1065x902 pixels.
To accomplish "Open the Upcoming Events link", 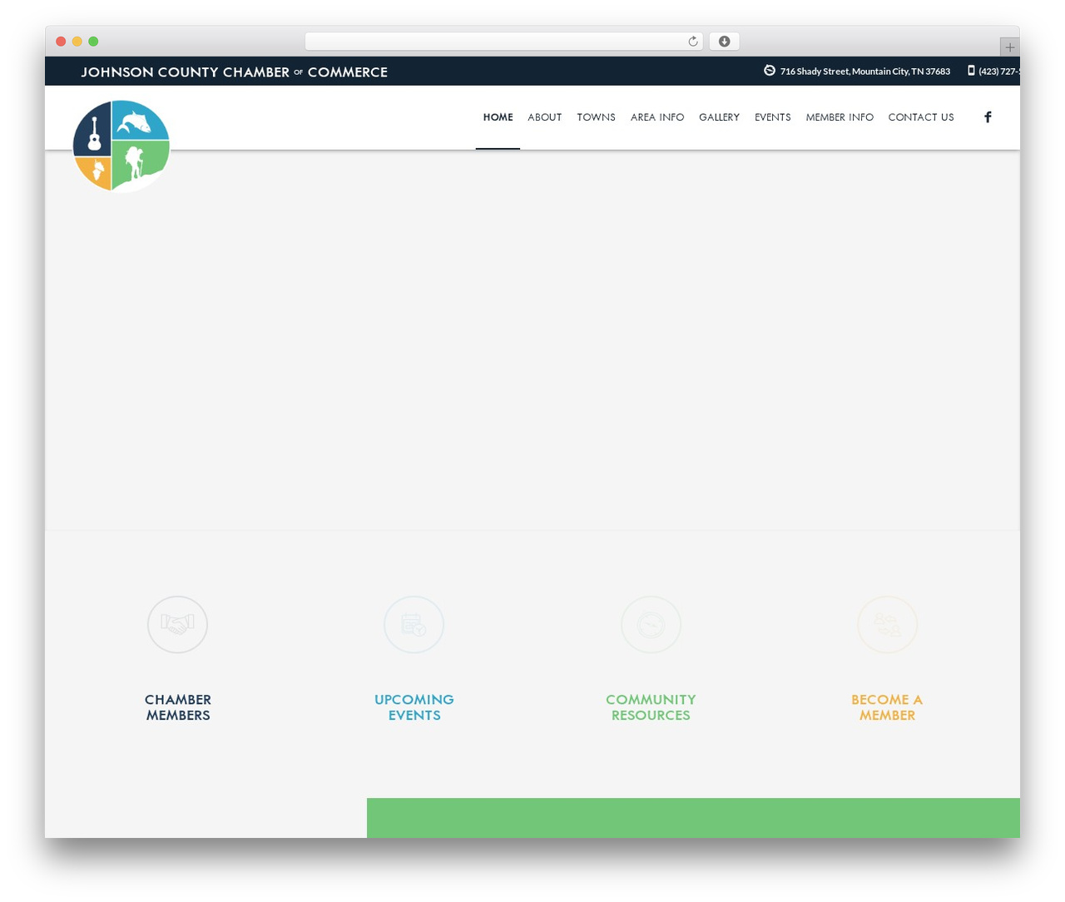I will (x=414, y=707).
